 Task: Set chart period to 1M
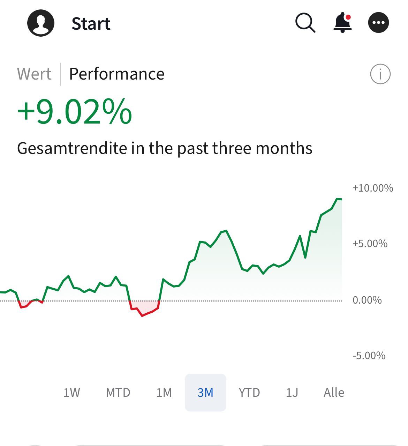point(164,393)
